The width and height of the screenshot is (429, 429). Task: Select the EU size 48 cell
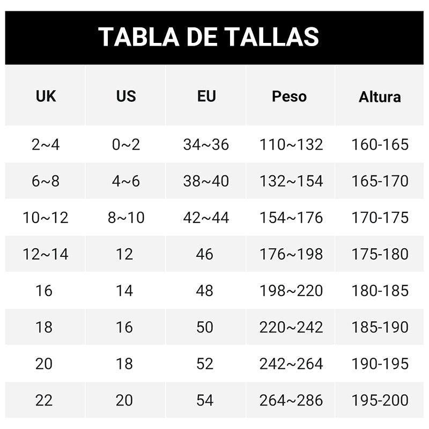pyautogui.click(x=205, y=291)
